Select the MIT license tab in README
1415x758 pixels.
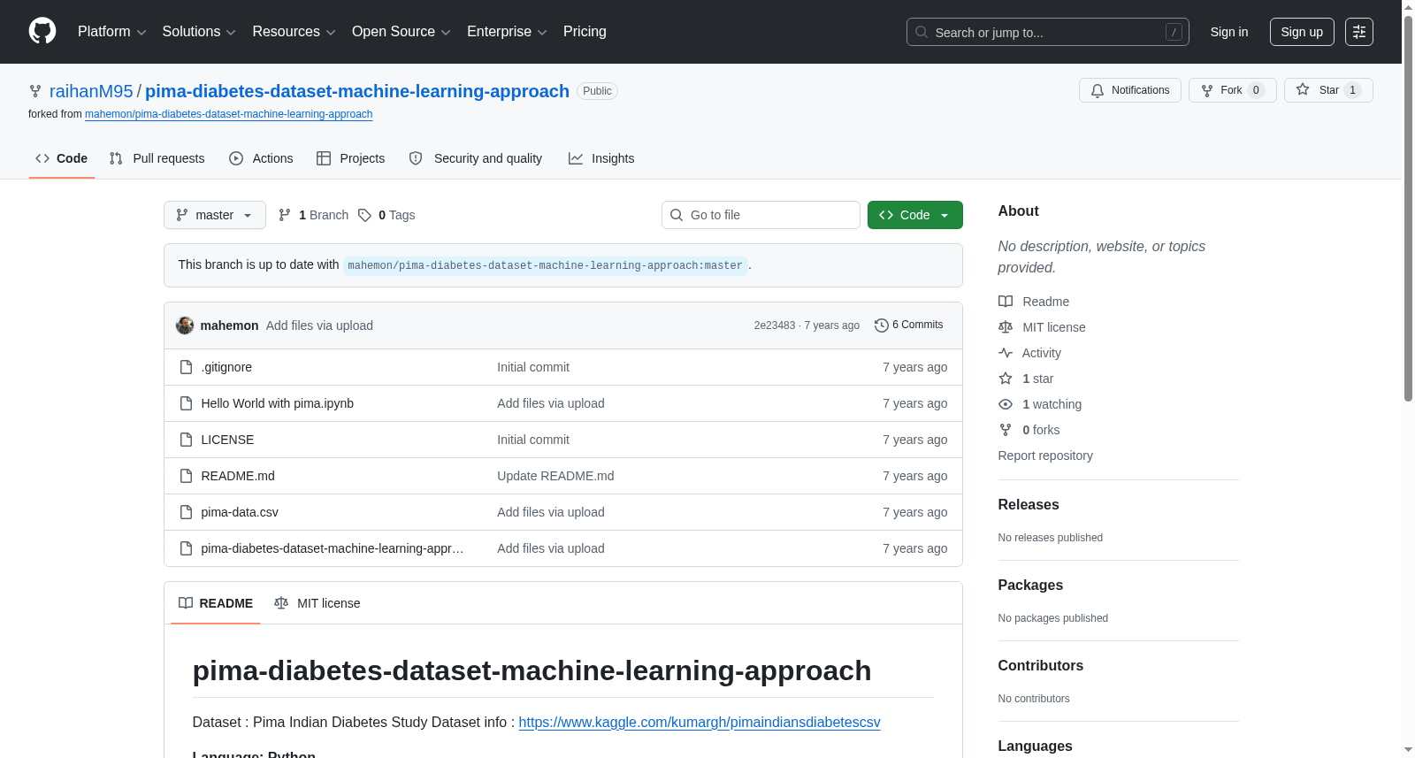coord(317,603)
